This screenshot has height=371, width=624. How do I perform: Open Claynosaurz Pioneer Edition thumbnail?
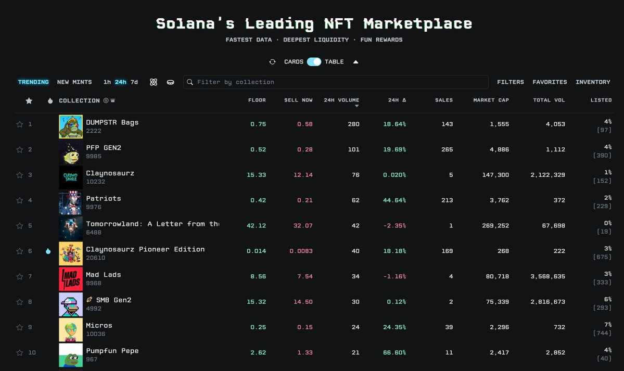[x=71, y=253]
